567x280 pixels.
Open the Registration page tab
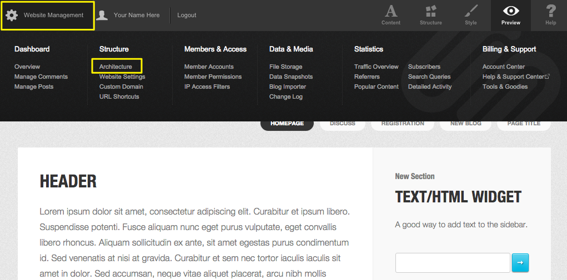tap(403, 124)
